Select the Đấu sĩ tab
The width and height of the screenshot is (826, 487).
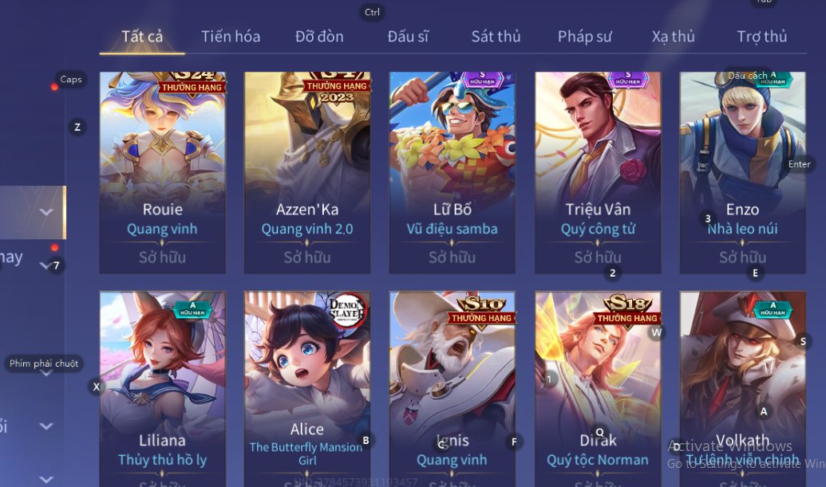408,37
